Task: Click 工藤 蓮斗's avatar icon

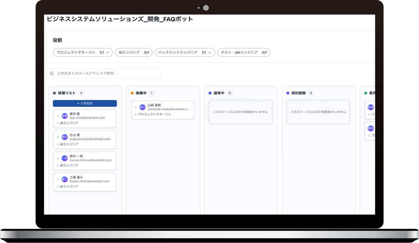Action: click(x=64, y=179)
